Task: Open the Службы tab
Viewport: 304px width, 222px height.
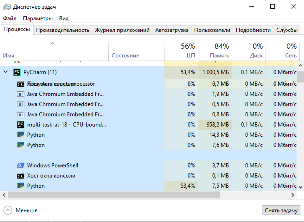Action: pos(287,30)
